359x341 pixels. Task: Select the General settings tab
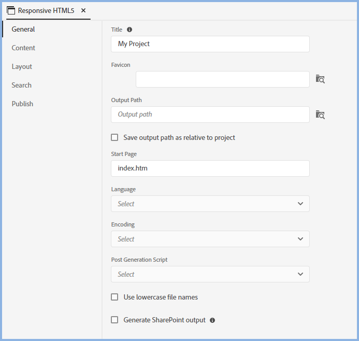[23, 29]
